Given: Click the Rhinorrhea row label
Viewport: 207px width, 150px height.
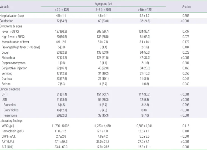Looking at the screenshot, I should tap(8, 58).
